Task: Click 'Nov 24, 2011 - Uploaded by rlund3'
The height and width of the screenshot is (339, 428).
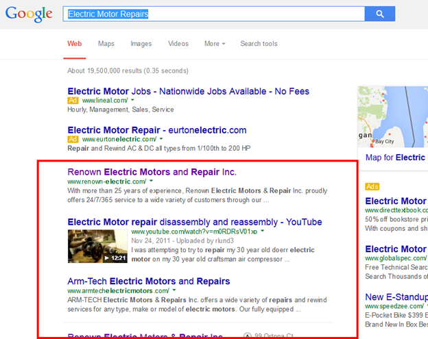Action: pos(182,241)
